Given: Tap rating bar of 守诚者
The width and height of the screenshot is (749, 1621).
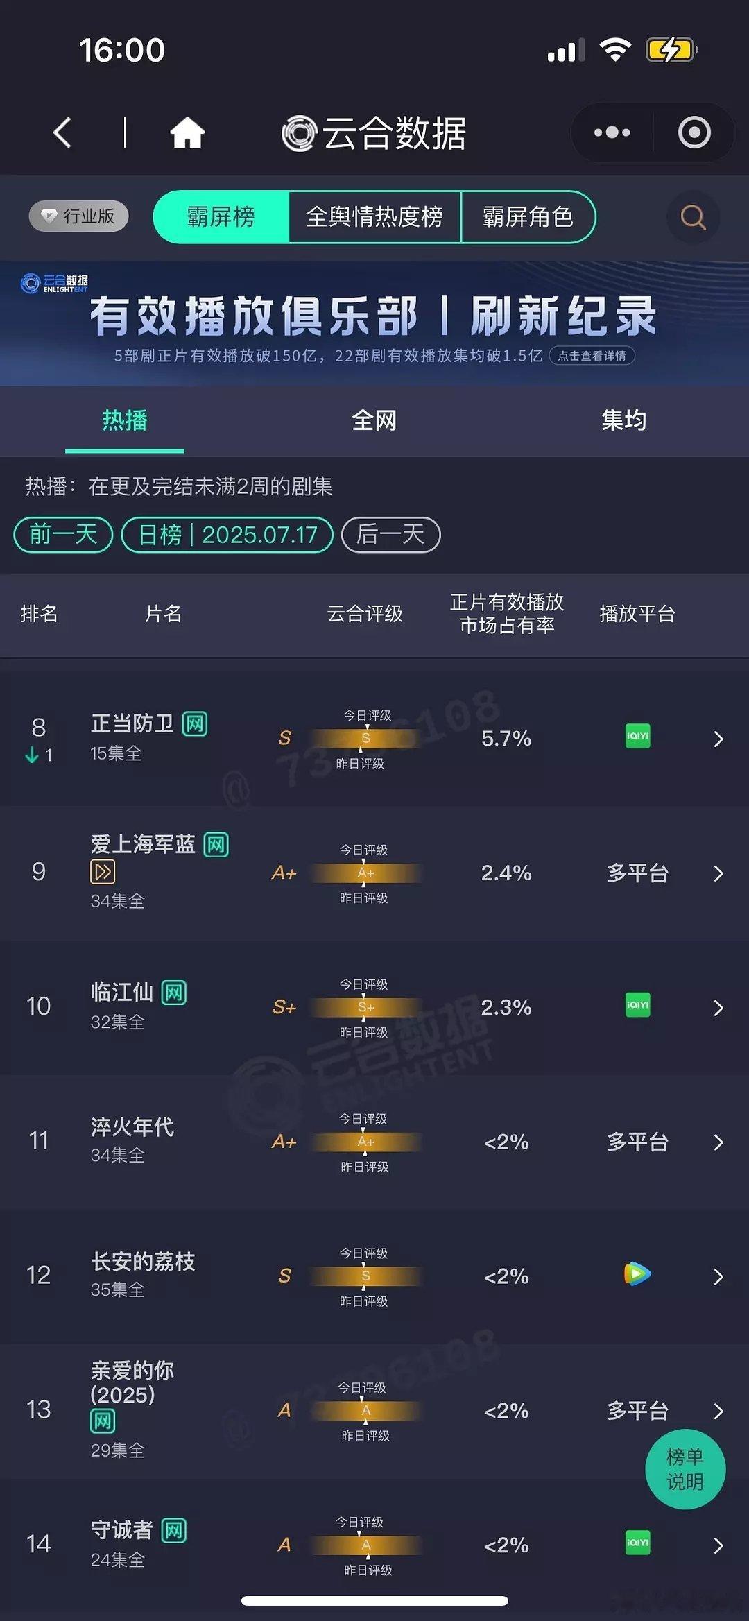Looking at the screenshot, I should 366,1545.
